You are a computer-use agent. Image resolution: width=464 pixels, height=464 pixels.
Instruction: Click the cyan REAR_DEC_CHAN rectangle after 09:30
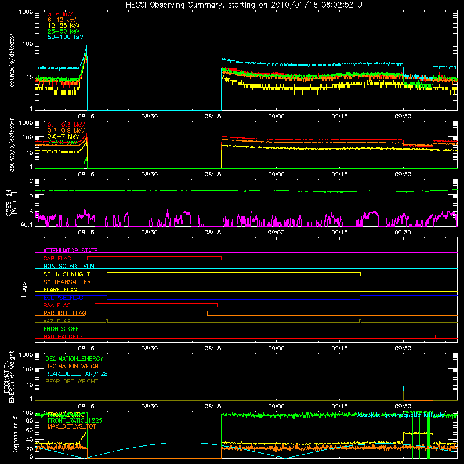pos(418,389)
